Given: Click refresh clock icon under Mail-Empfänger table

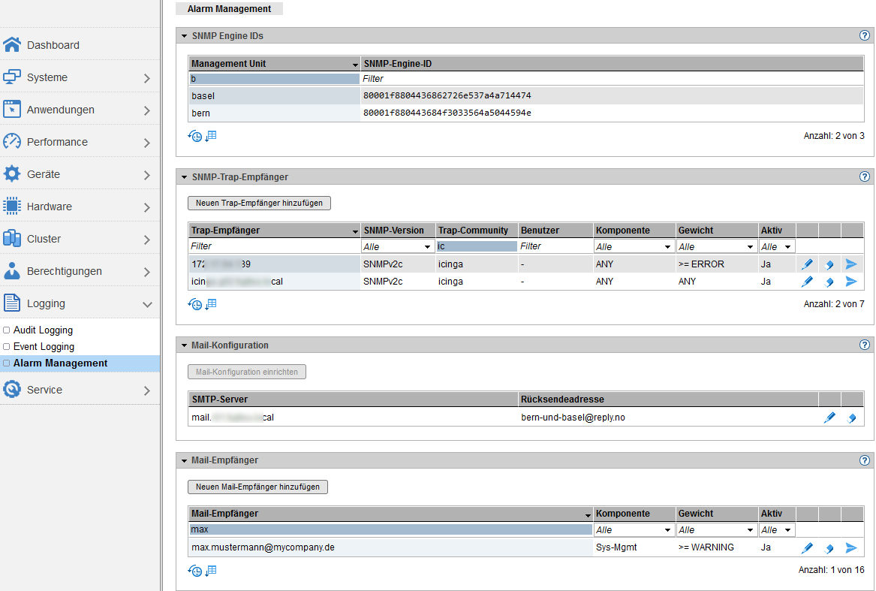Looking at the screenshot, I should click(195, 571).
